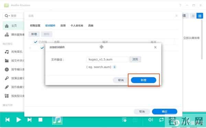Click the search magnifier dropdown
The image size is (206, 128).
[x=7, y=16]
